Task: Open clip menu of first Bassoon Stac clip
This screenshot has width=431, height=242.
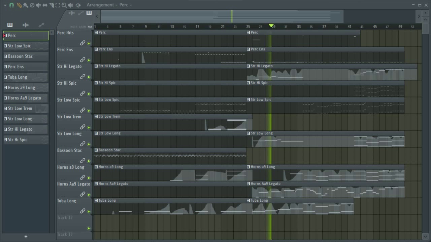Action: pos(96,150)
